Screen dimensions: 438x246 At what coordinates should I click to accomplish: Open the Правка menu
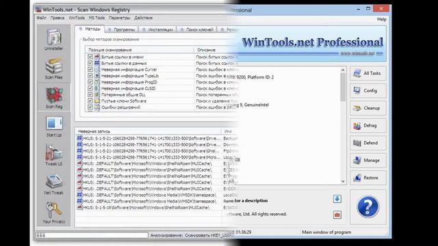(x=57, y=18)
